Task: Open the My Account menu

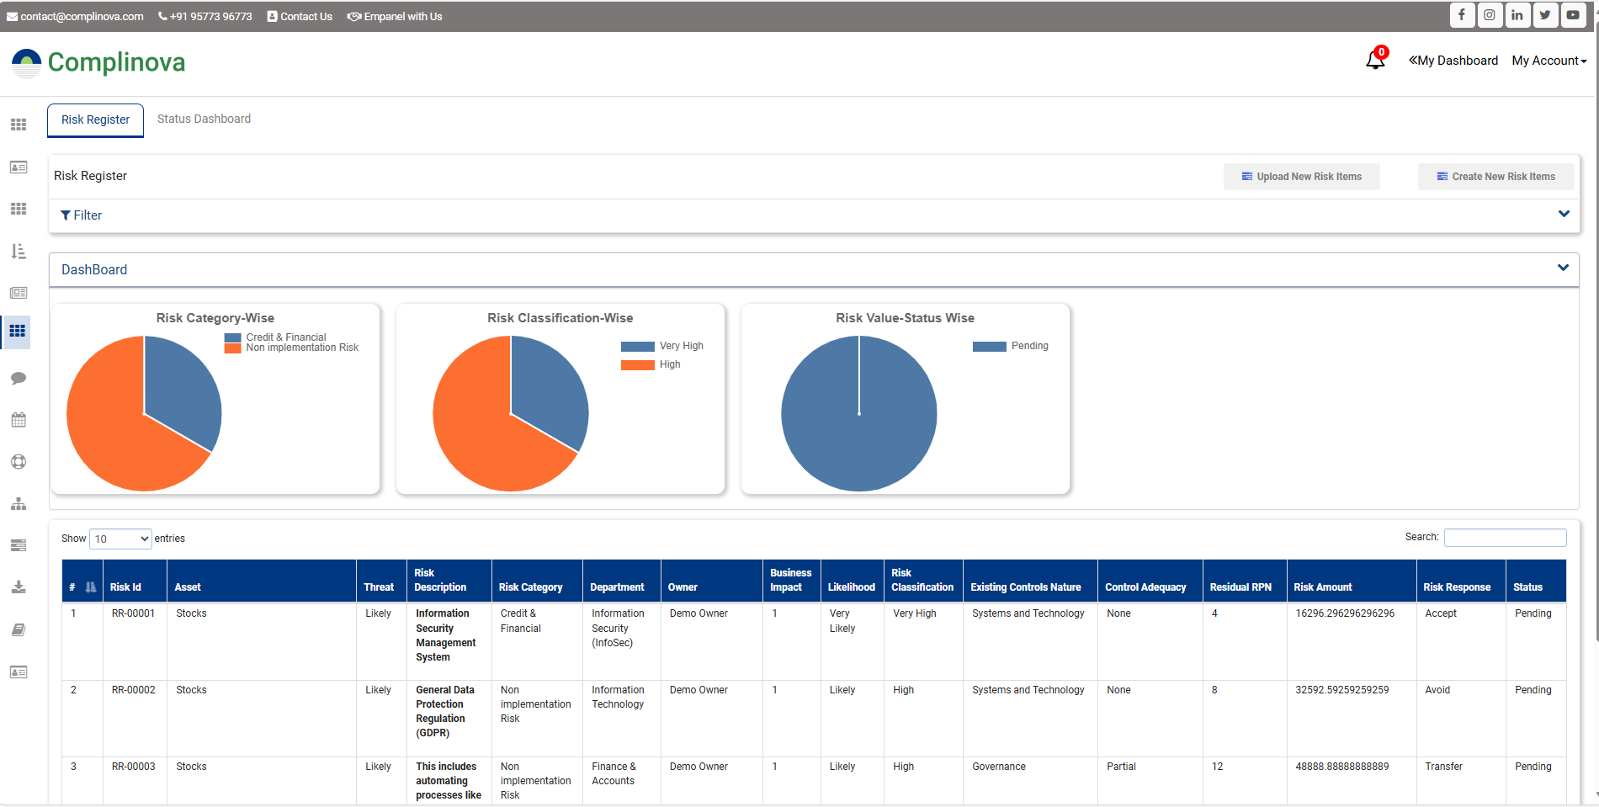Action: 1549,61
